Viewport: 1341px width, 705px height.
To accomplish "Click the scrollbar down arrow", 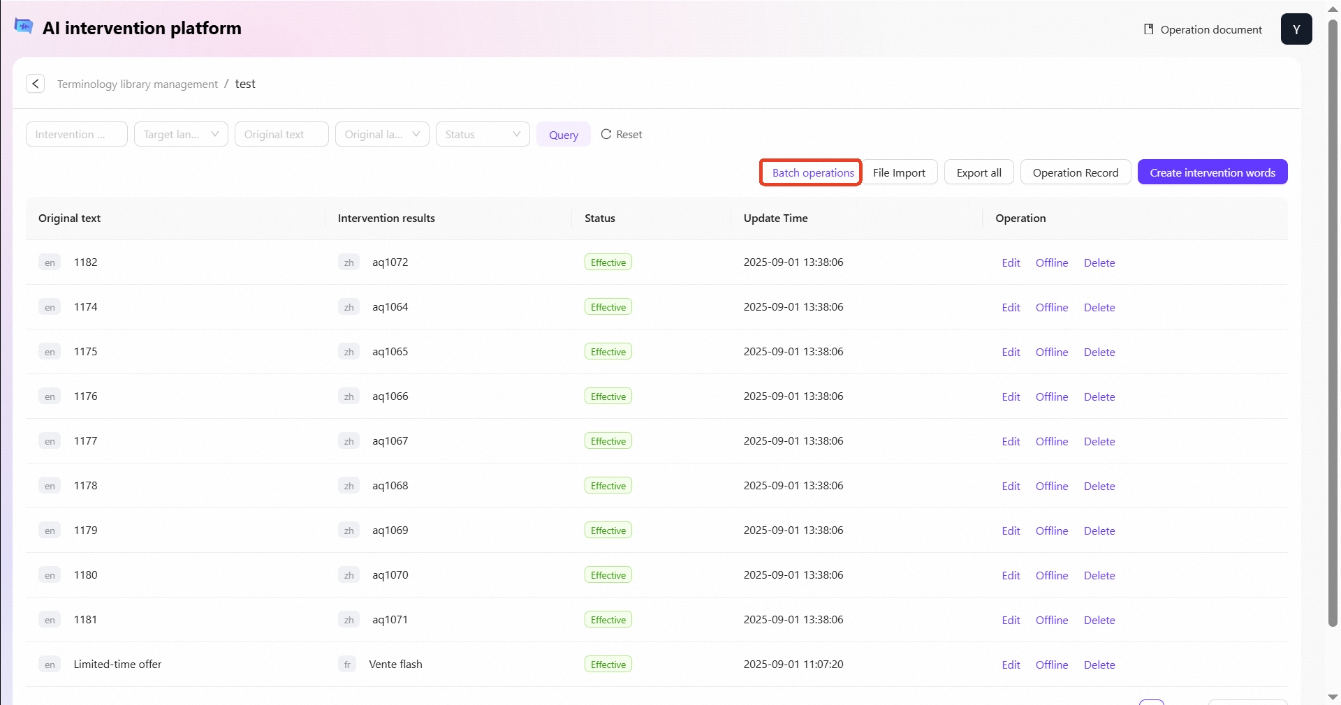I will coord(1333,697).
